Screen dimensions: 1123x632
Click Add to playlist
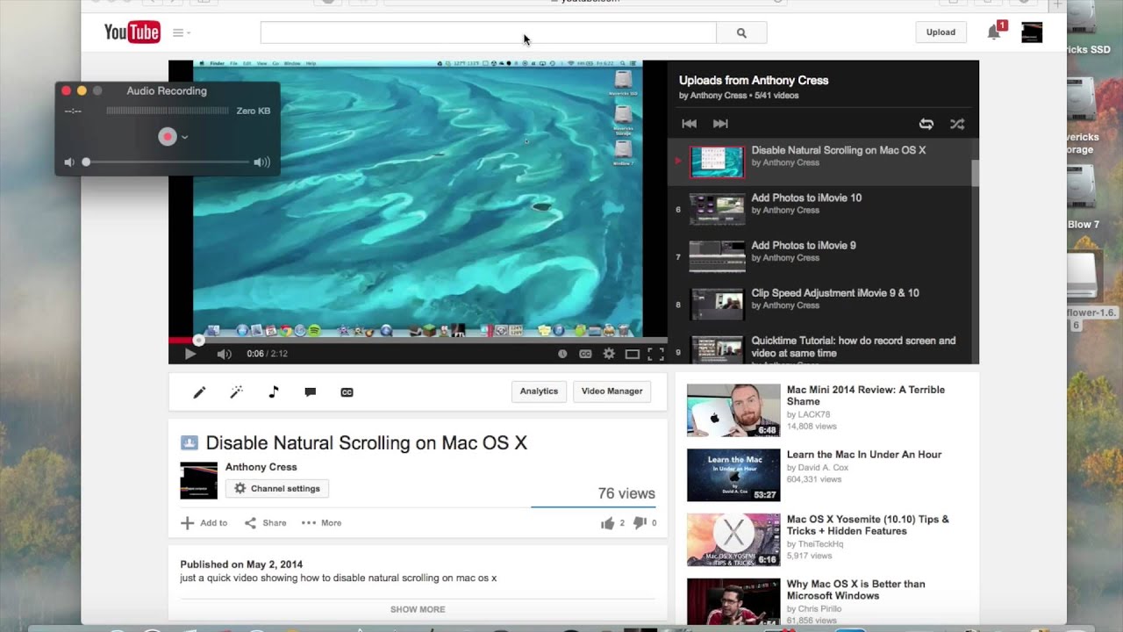pyautogui.click(x=204, y=523)
